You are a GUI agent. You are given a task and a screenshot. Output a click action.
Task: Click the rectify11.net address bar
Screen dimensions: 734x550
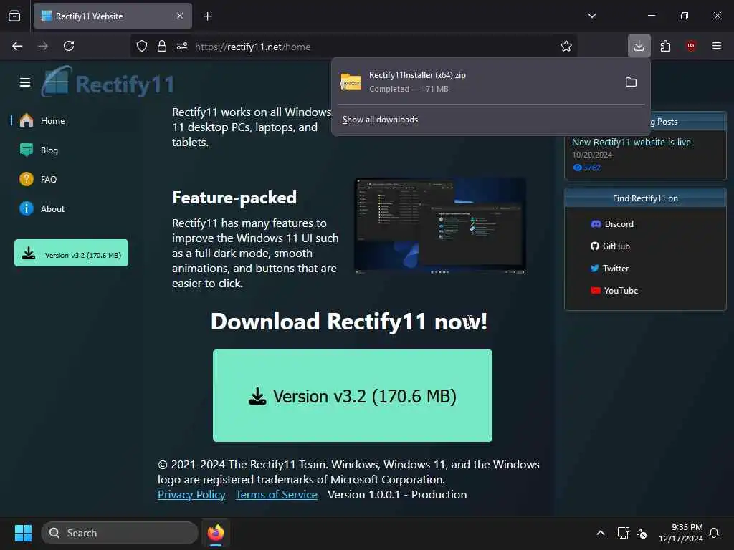pos(353,47)
